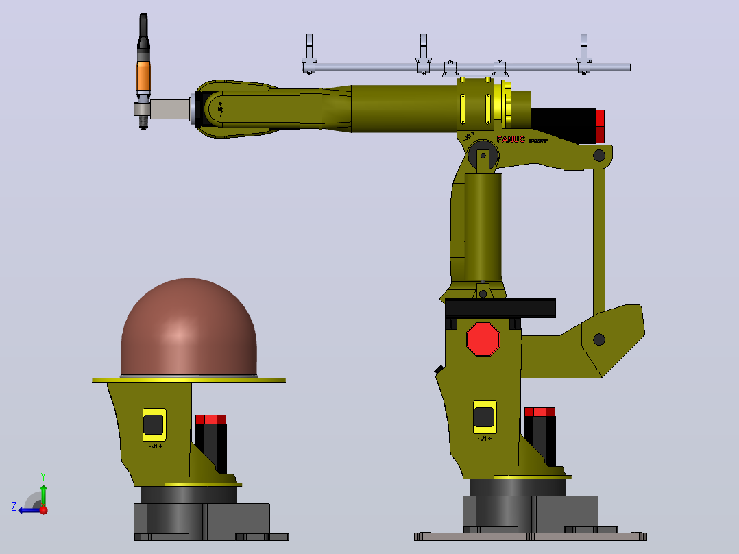This screenshot has height=554, width=739.
Task: Select the gray overhead rail tube
Action: (x=466, y=67)
